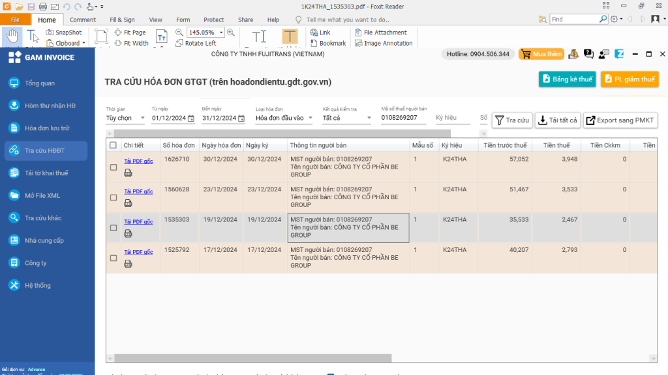Toggle the select-all checkbox in table header
The width and height of the screenshot is (668, 375).
pyautogui.click(x=113, y=145)
